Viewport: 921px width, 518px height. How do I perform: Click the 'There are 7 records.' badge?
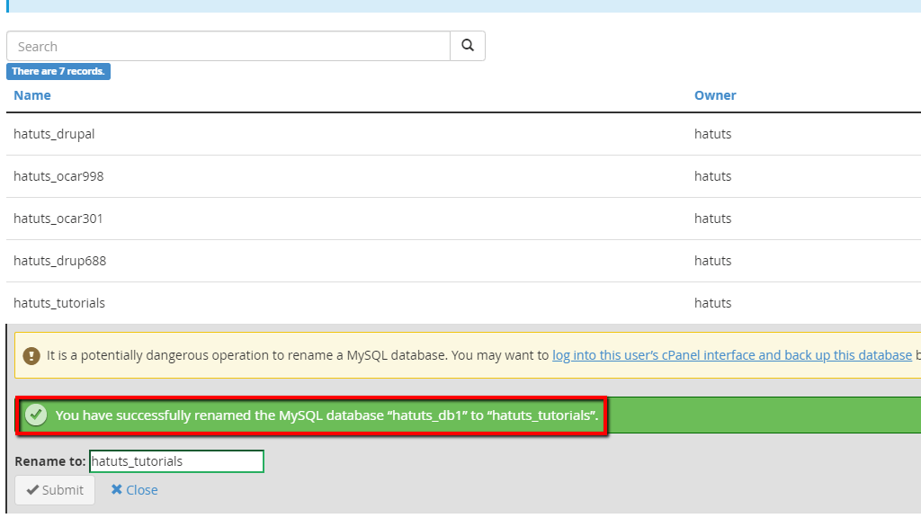(58, 71)
